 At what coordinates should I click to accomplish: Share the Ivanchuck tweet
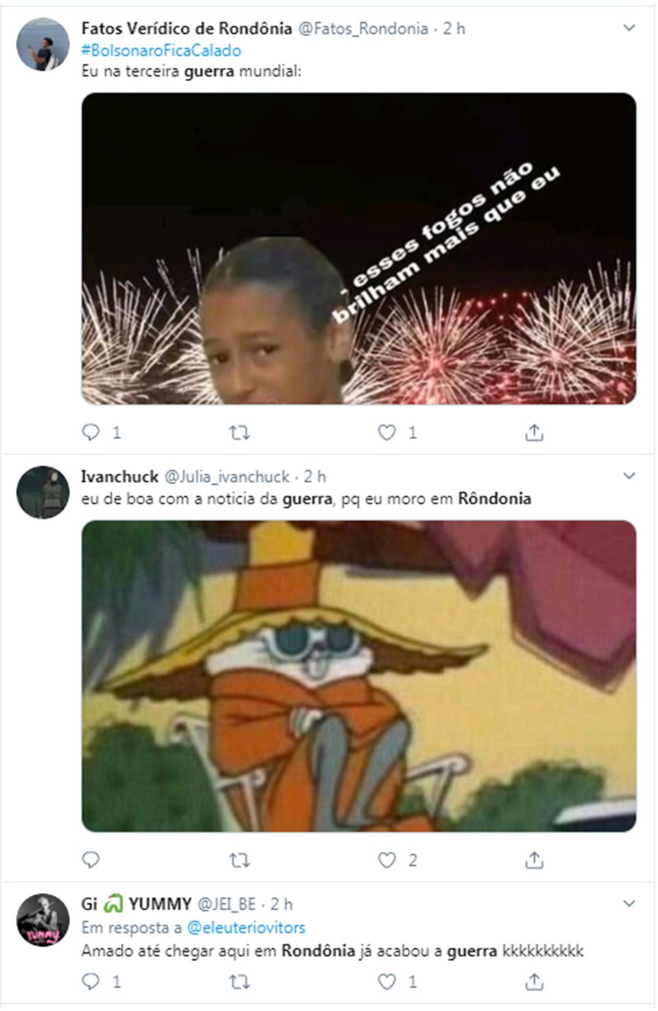click(534, 859)
